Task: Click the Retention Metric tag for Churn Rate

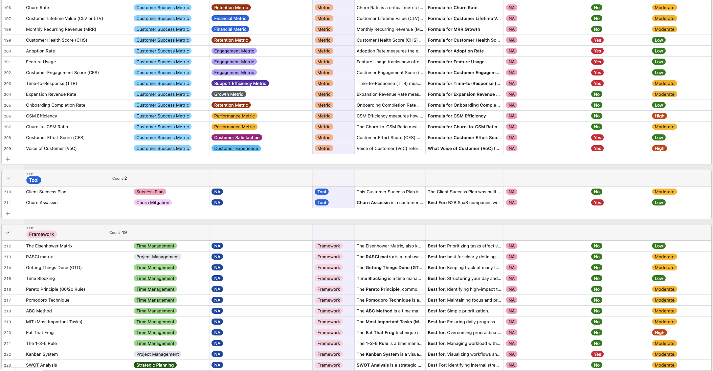Action: [x=231, y=7]
